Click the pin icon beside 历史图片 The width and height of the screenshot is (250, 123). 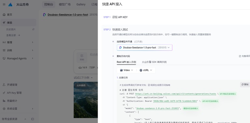[33, 30]
